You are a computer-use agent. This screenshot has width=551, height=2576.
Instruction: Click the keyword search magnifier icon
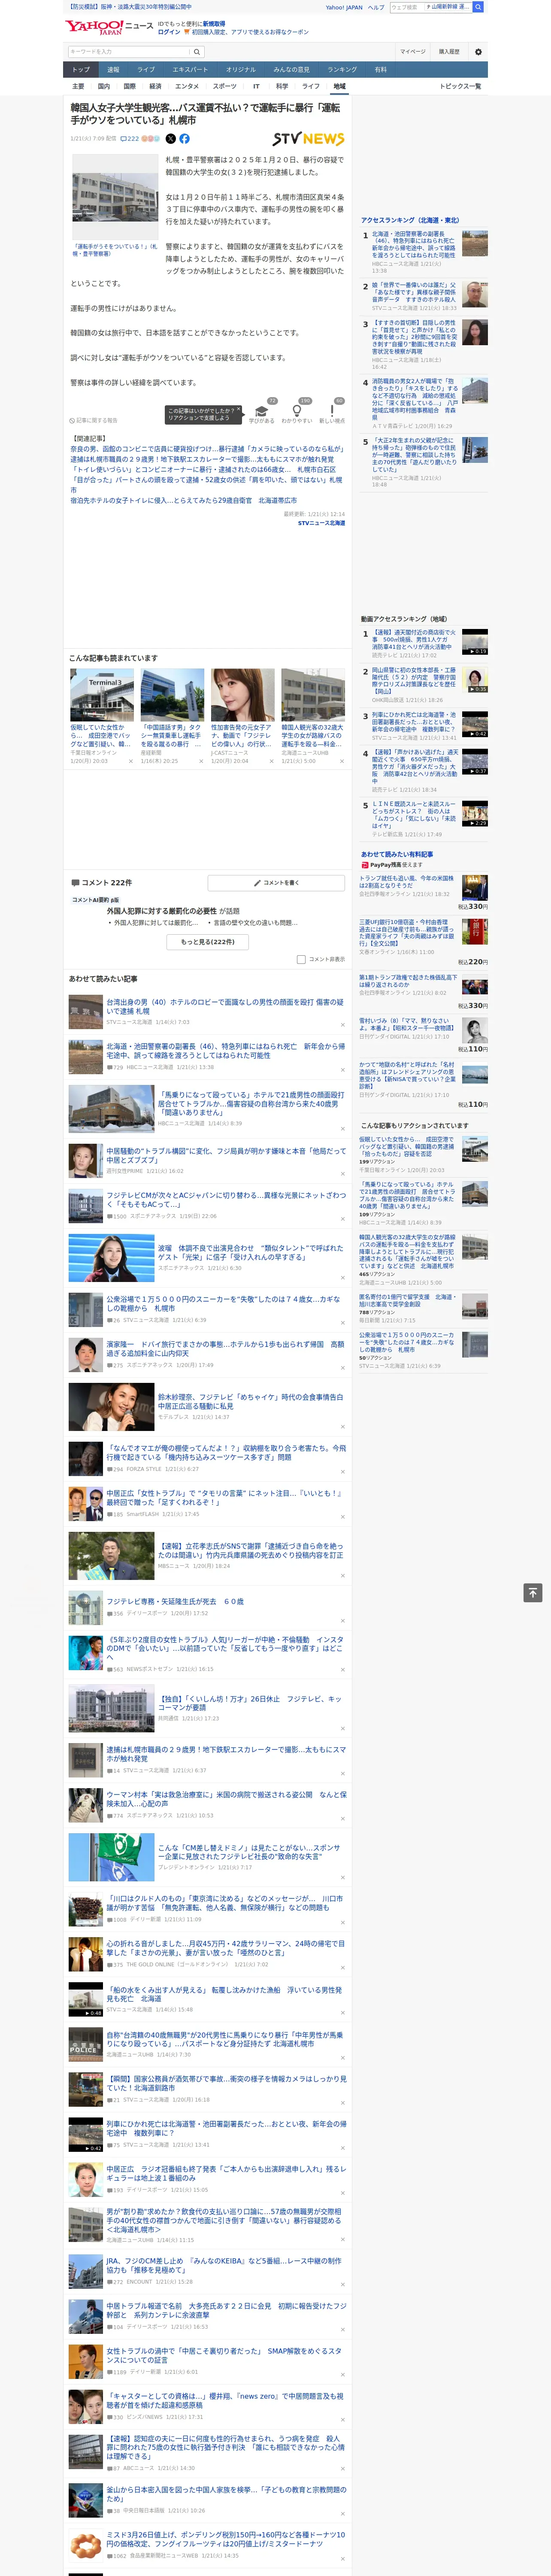(197, 52)
